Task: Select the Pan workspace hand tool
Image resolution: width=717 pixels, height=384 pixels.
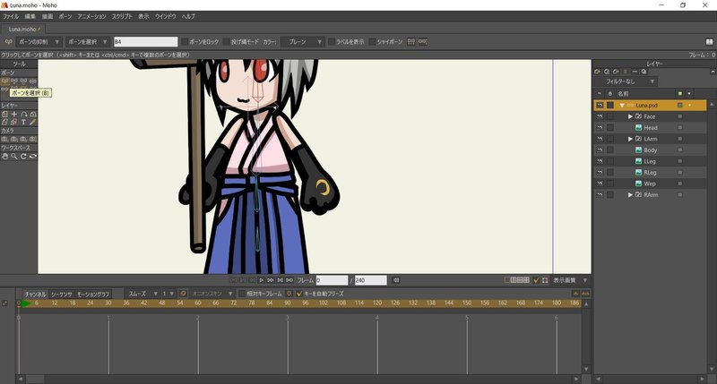Action: 5,156
